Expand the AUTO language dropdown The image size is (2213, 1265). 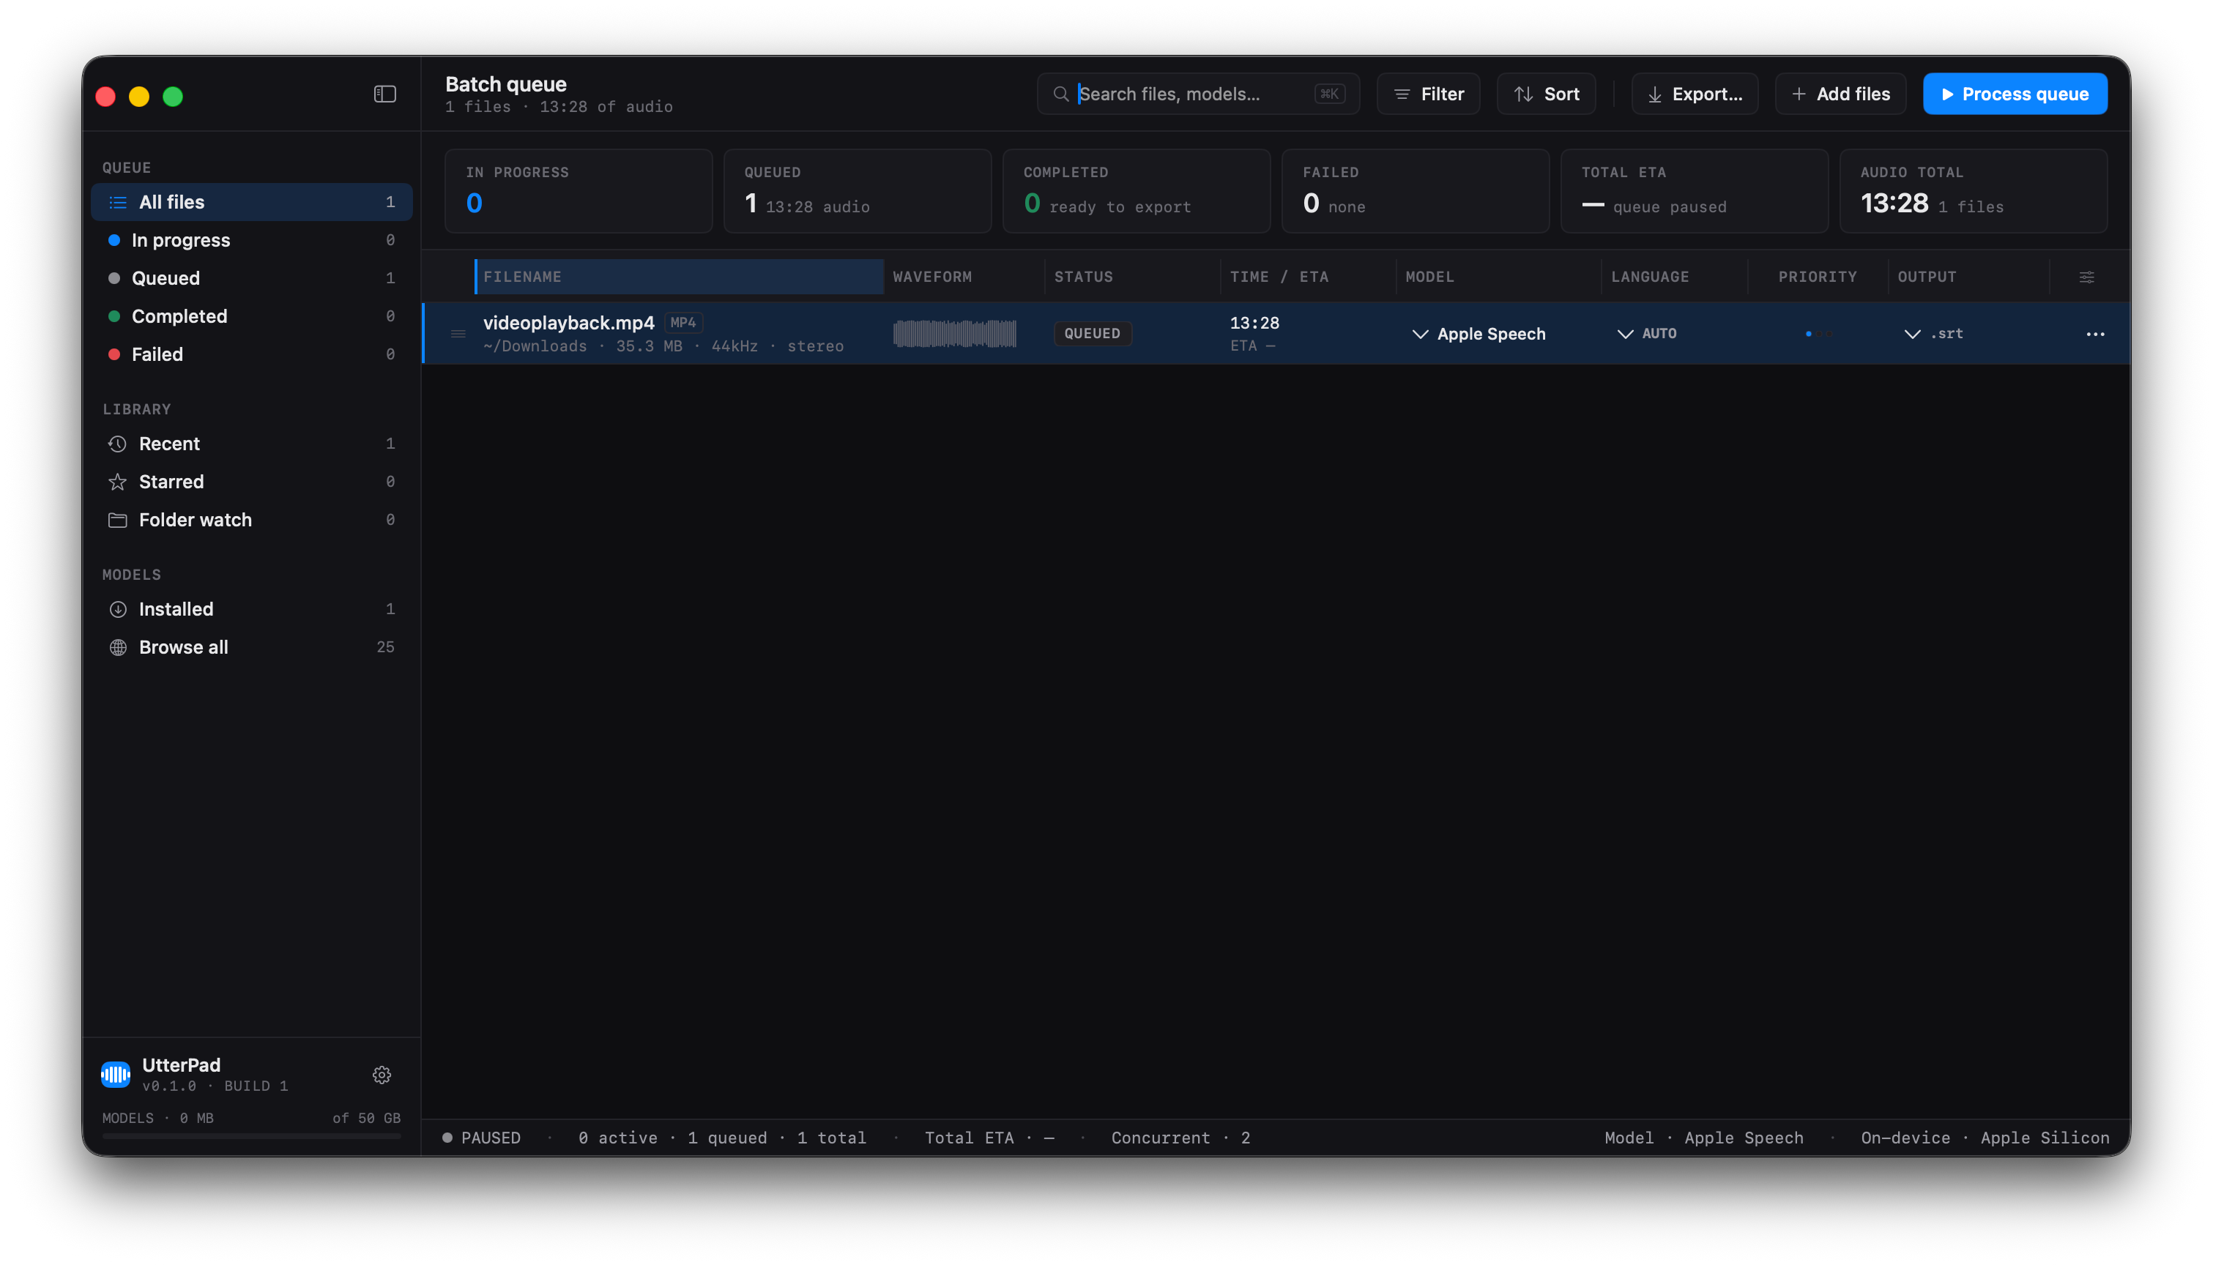pos(1646,334)
